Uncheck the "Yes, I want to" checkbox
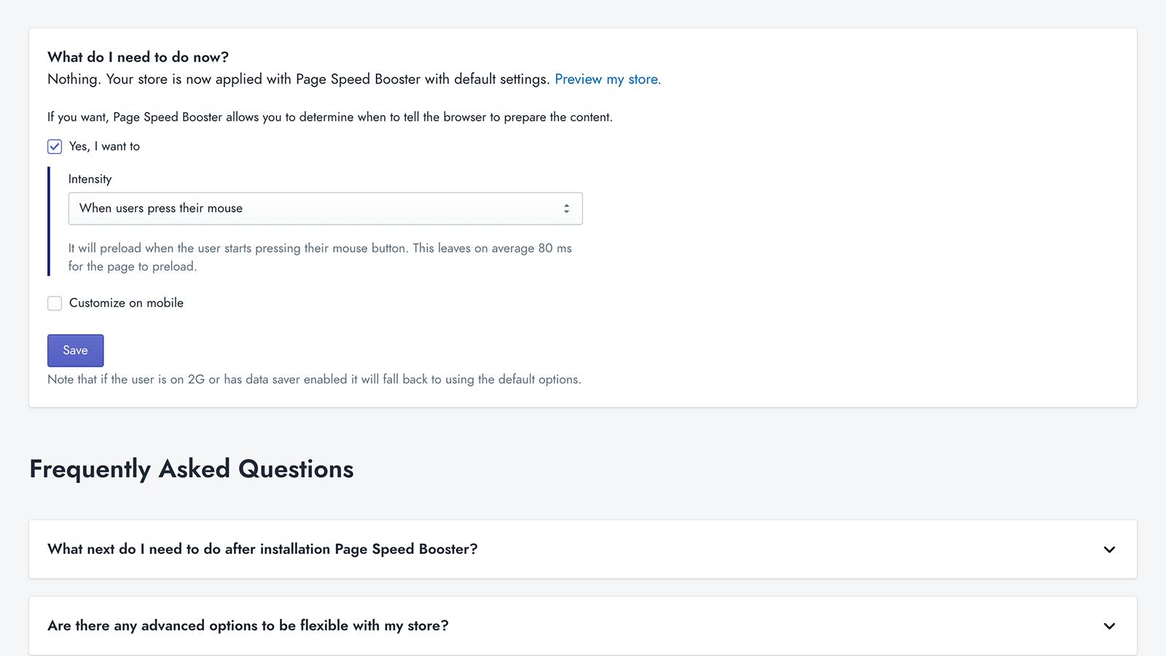Image resolution: width=1166 pixels, height=656 pixels. click(55, 147)
